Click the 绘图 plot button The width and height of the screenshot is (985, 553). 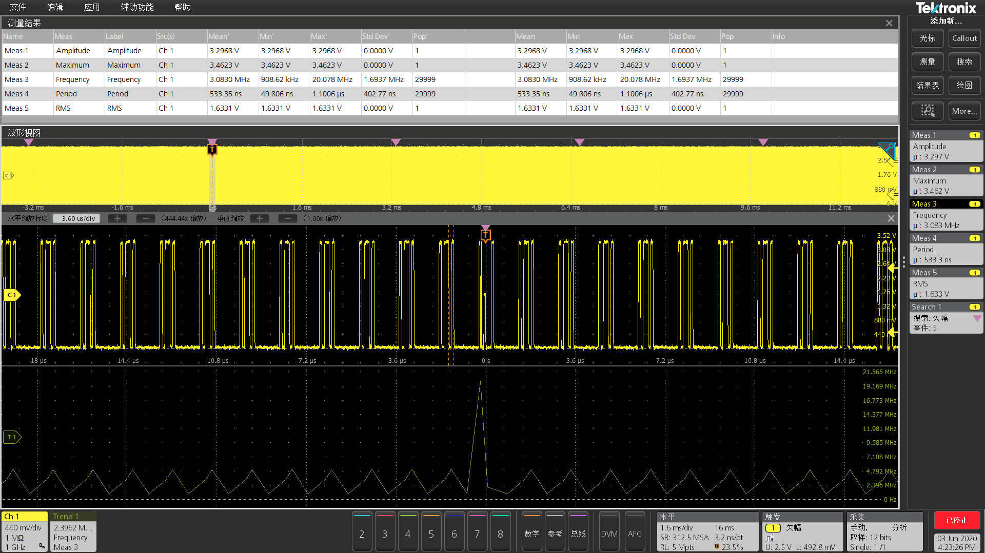pyautogui.click(x=964, y=86)
